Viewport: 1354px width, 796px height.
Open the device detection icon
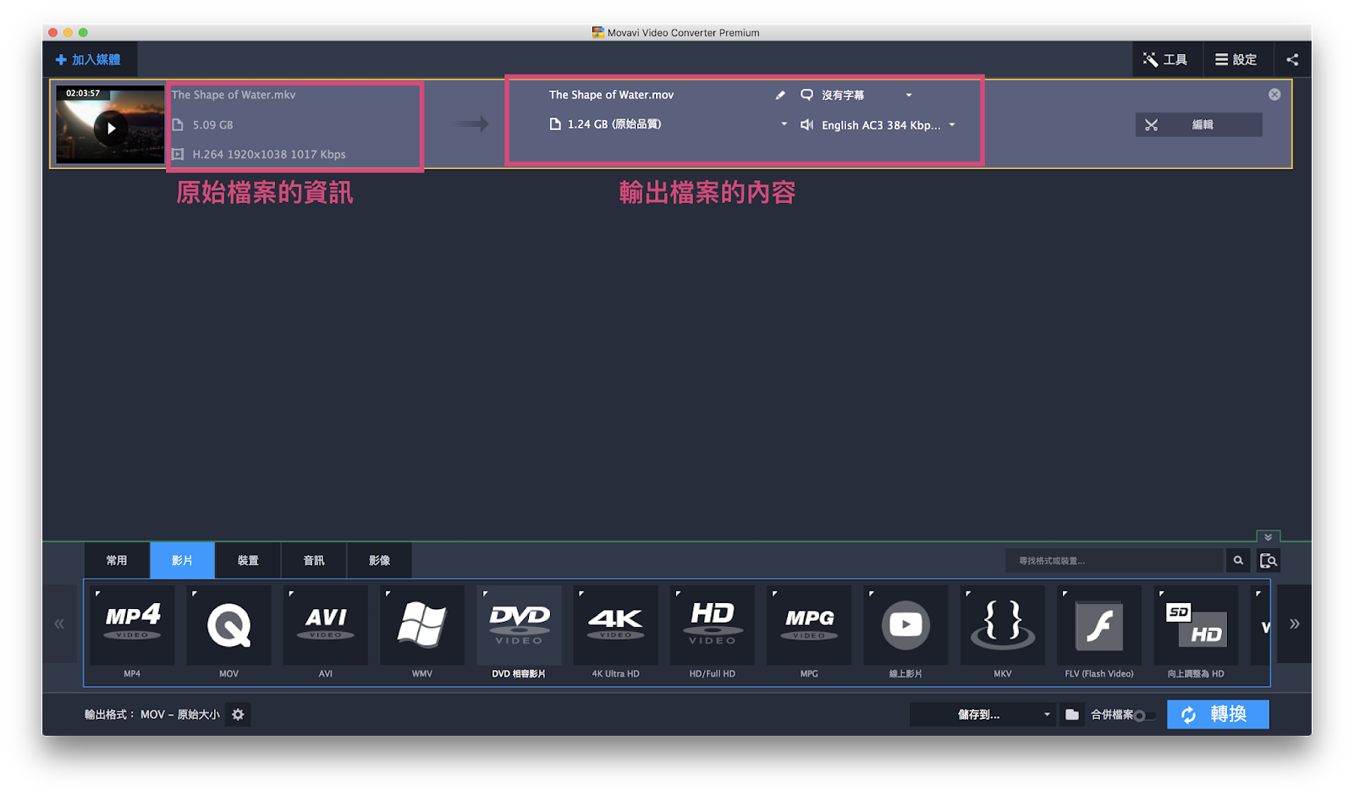coord(1268,560)
